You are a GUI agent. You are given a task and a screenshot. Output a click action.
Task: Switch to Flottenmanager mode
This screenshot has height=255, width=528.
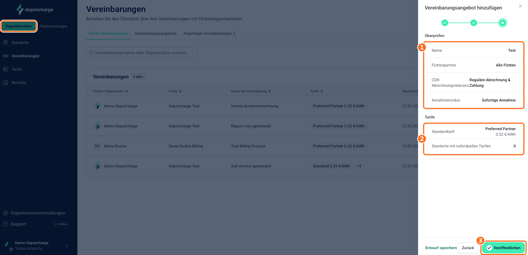coord(53,26)
